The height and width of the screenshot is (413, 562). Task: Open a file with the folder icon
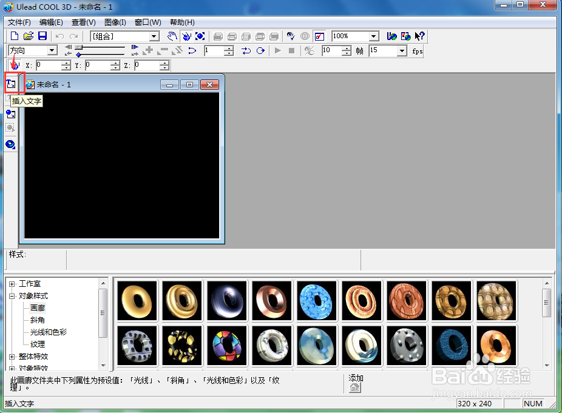pyautogui.click(x=29, y=36)
